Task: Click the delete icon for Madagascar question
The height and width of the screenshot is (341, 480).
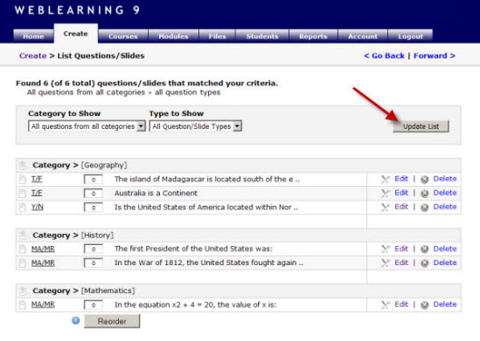Action: [x=424, y=180]
